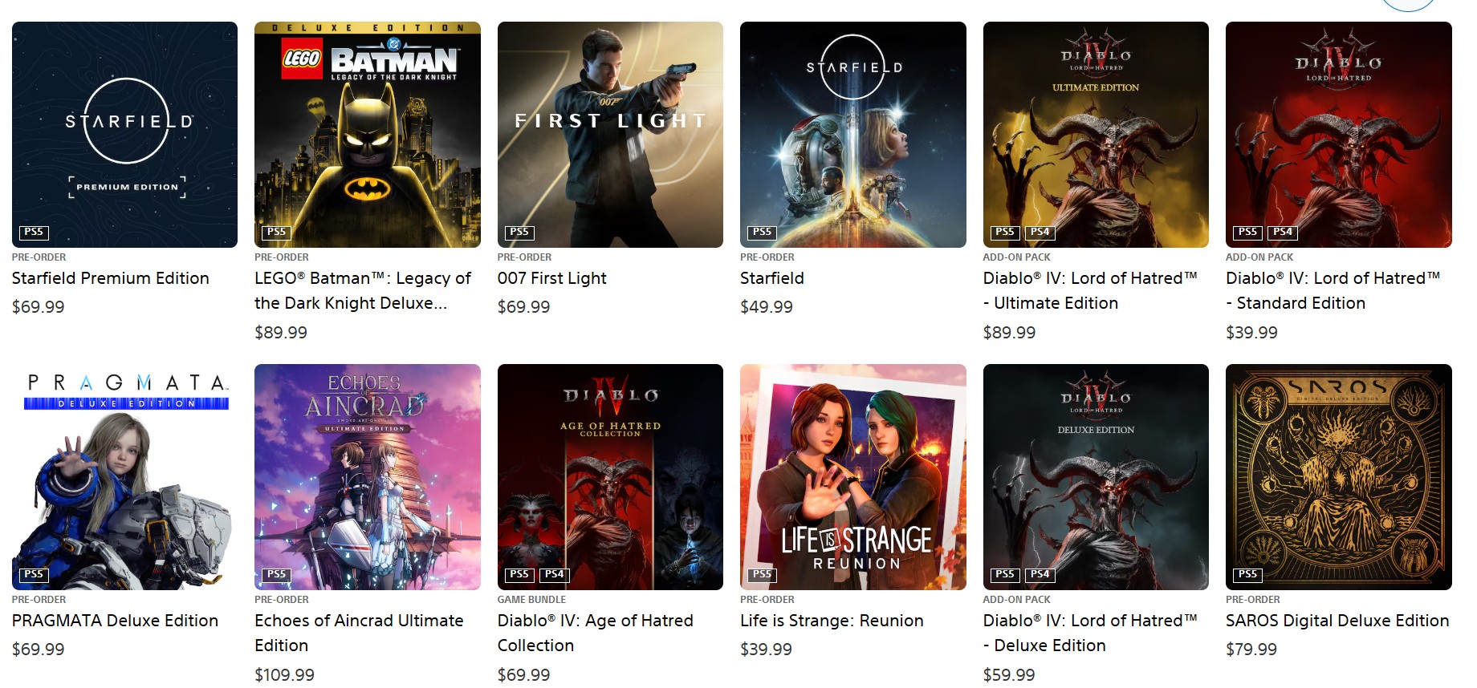Open the 007 First Light title link
The width and height of the screenshot is (1477, 688).
tap(552, 278)
